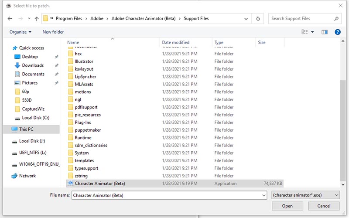Expand the File name dropdown arrow

click(x=264, y=195)
